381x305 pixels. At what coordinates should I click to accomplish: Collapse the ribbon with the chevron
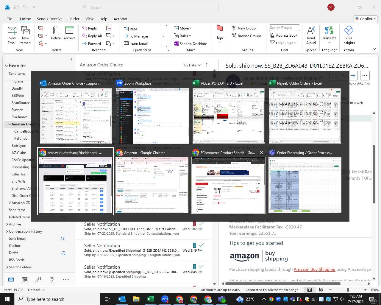pos(374,49)
